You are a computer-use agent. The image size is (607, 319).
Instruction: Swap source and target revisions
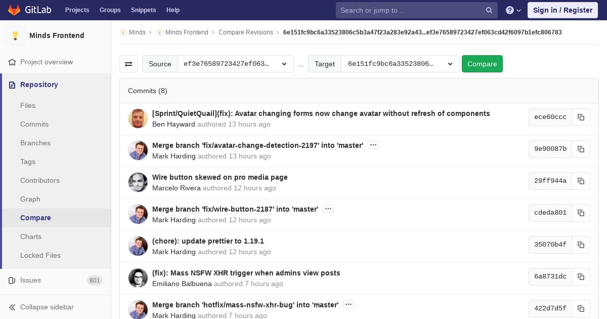click(128, 64)
